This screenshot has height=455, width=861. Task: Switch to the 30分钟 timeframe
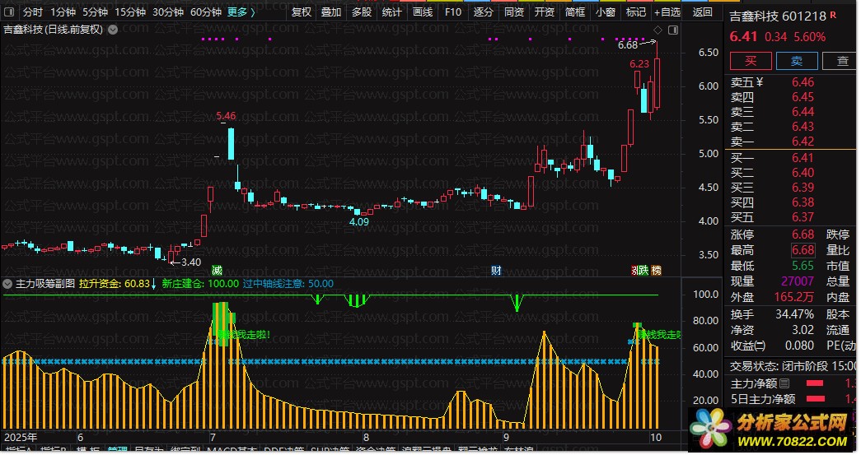[x=167, y=12]
